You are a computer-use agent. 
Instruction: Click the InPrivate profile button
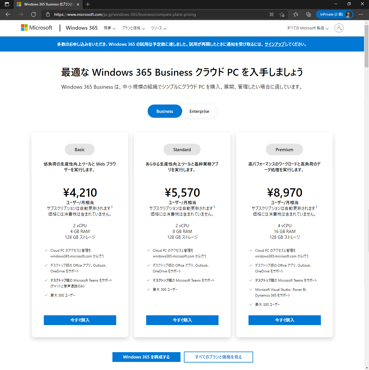pos(334,14)
